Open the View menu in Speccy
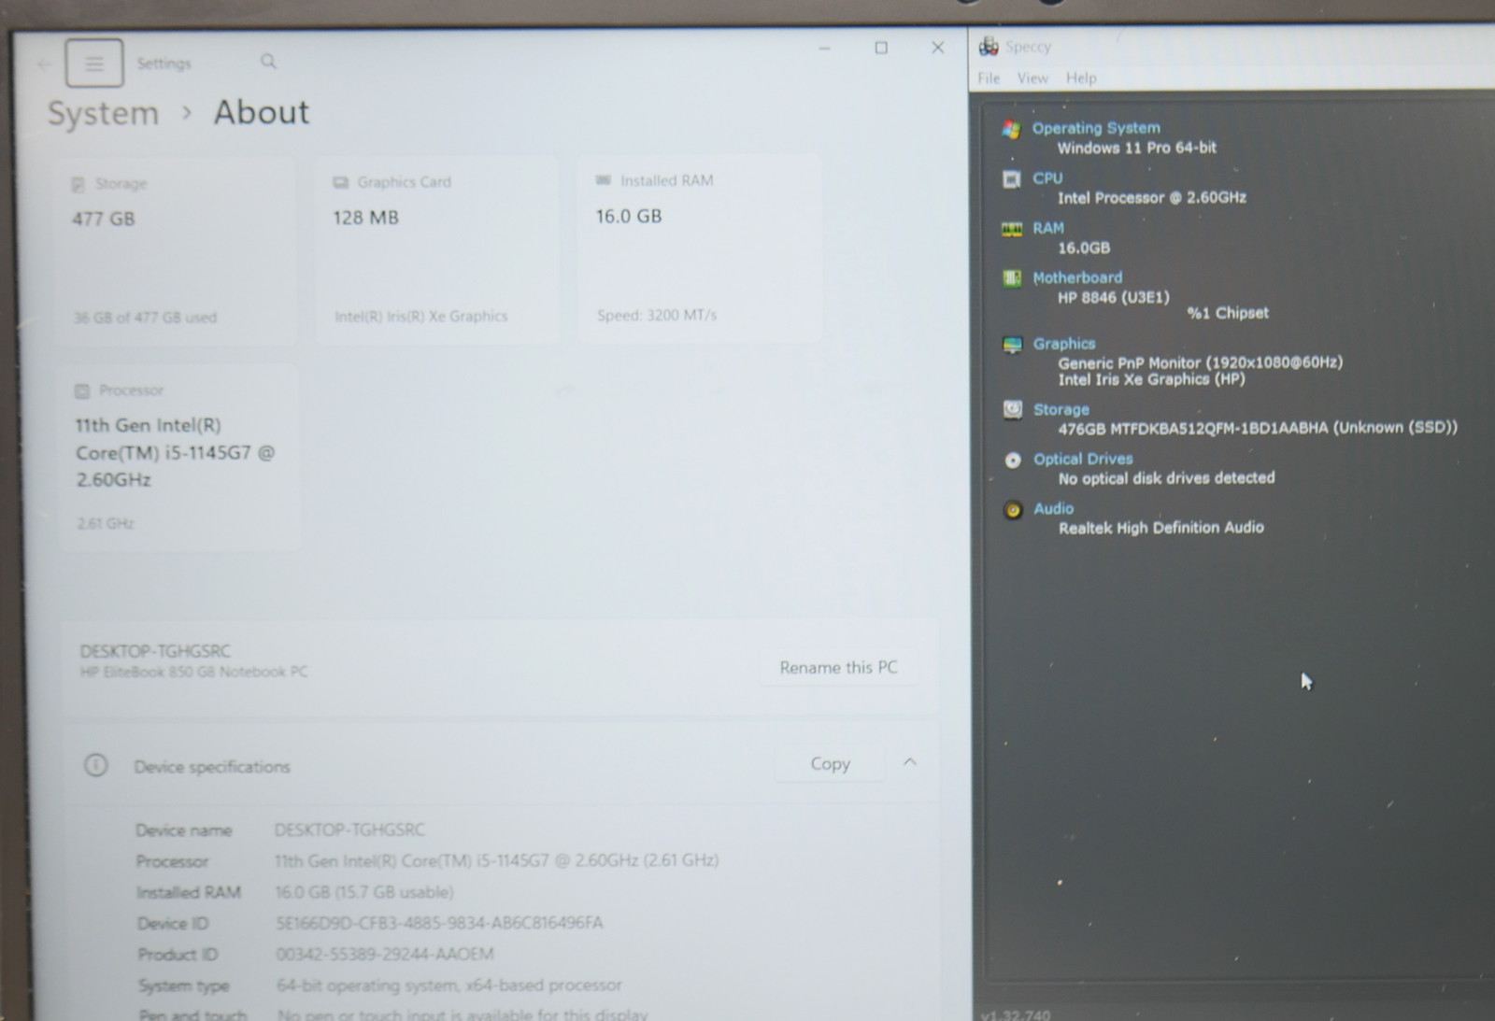 point(1032,78)
